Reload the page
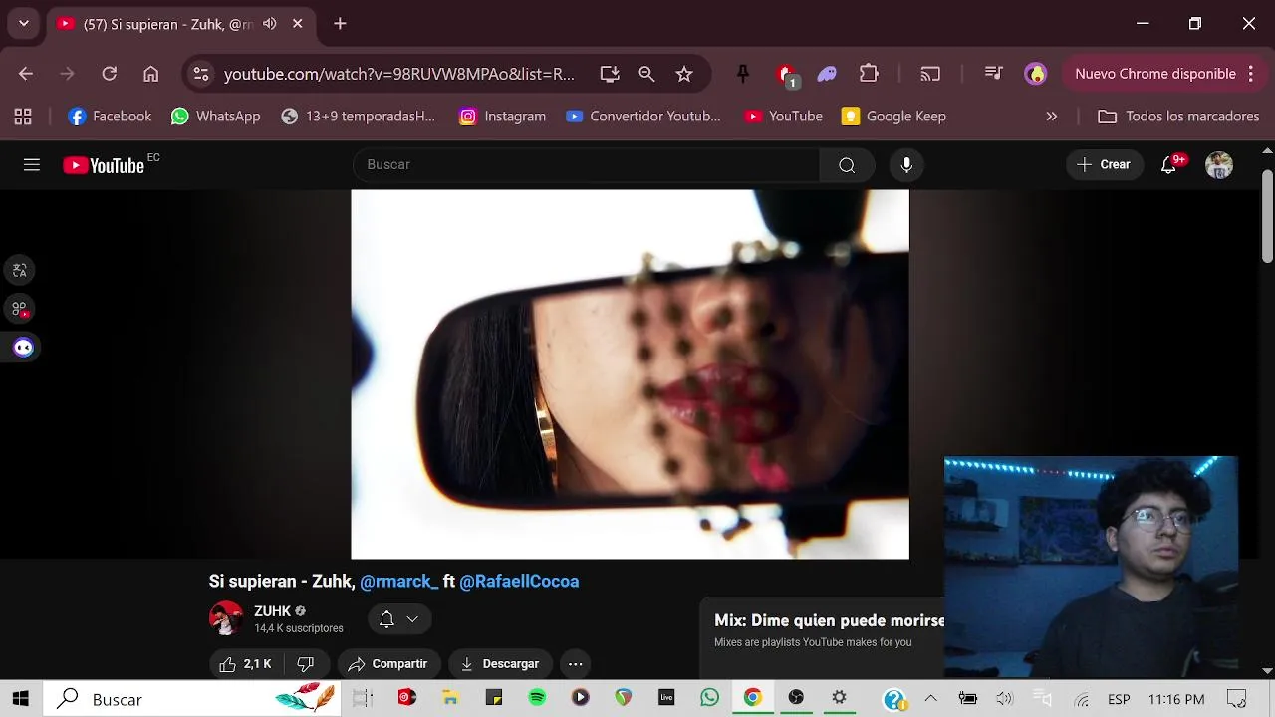This screenshot has width=1275, height=717. click(110, 74)
